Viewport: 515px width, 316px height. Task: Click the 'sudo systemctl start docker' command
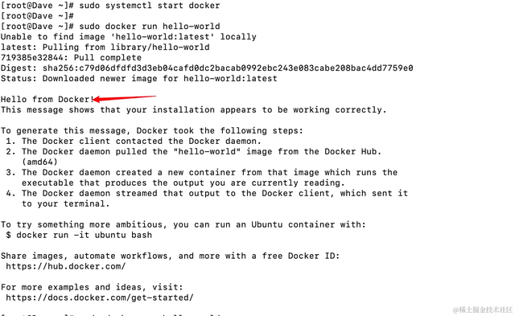[x=150, y=6]
